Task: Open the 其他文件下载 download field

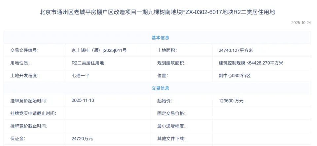Action: coord(261,139)
